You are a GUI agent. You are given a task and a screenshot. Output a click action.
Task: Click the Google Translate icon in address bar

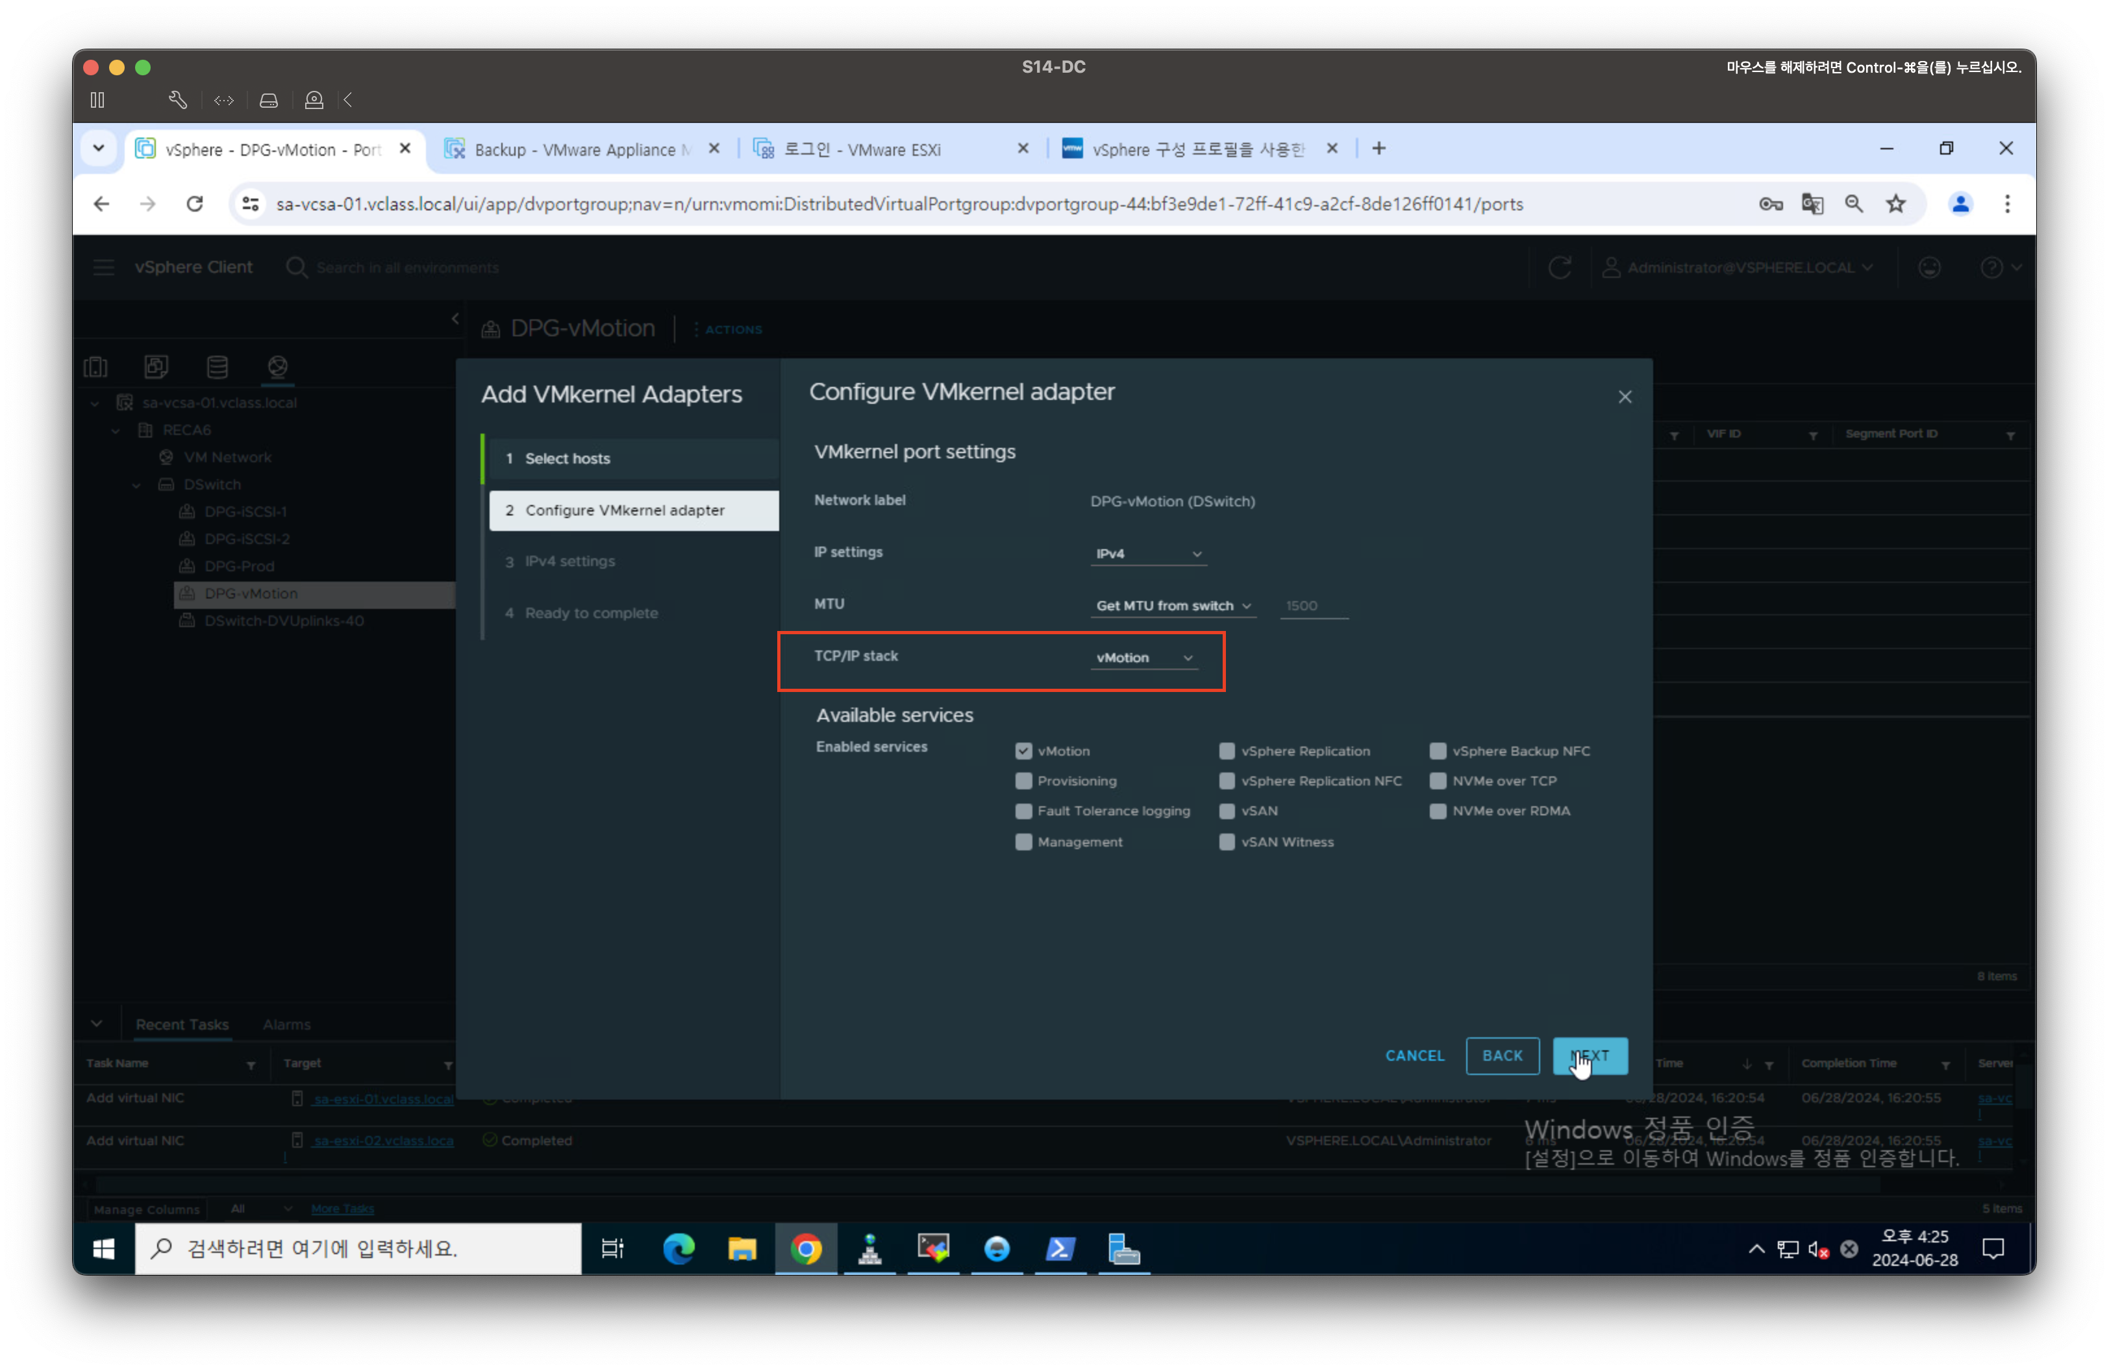click(1812, 204)
